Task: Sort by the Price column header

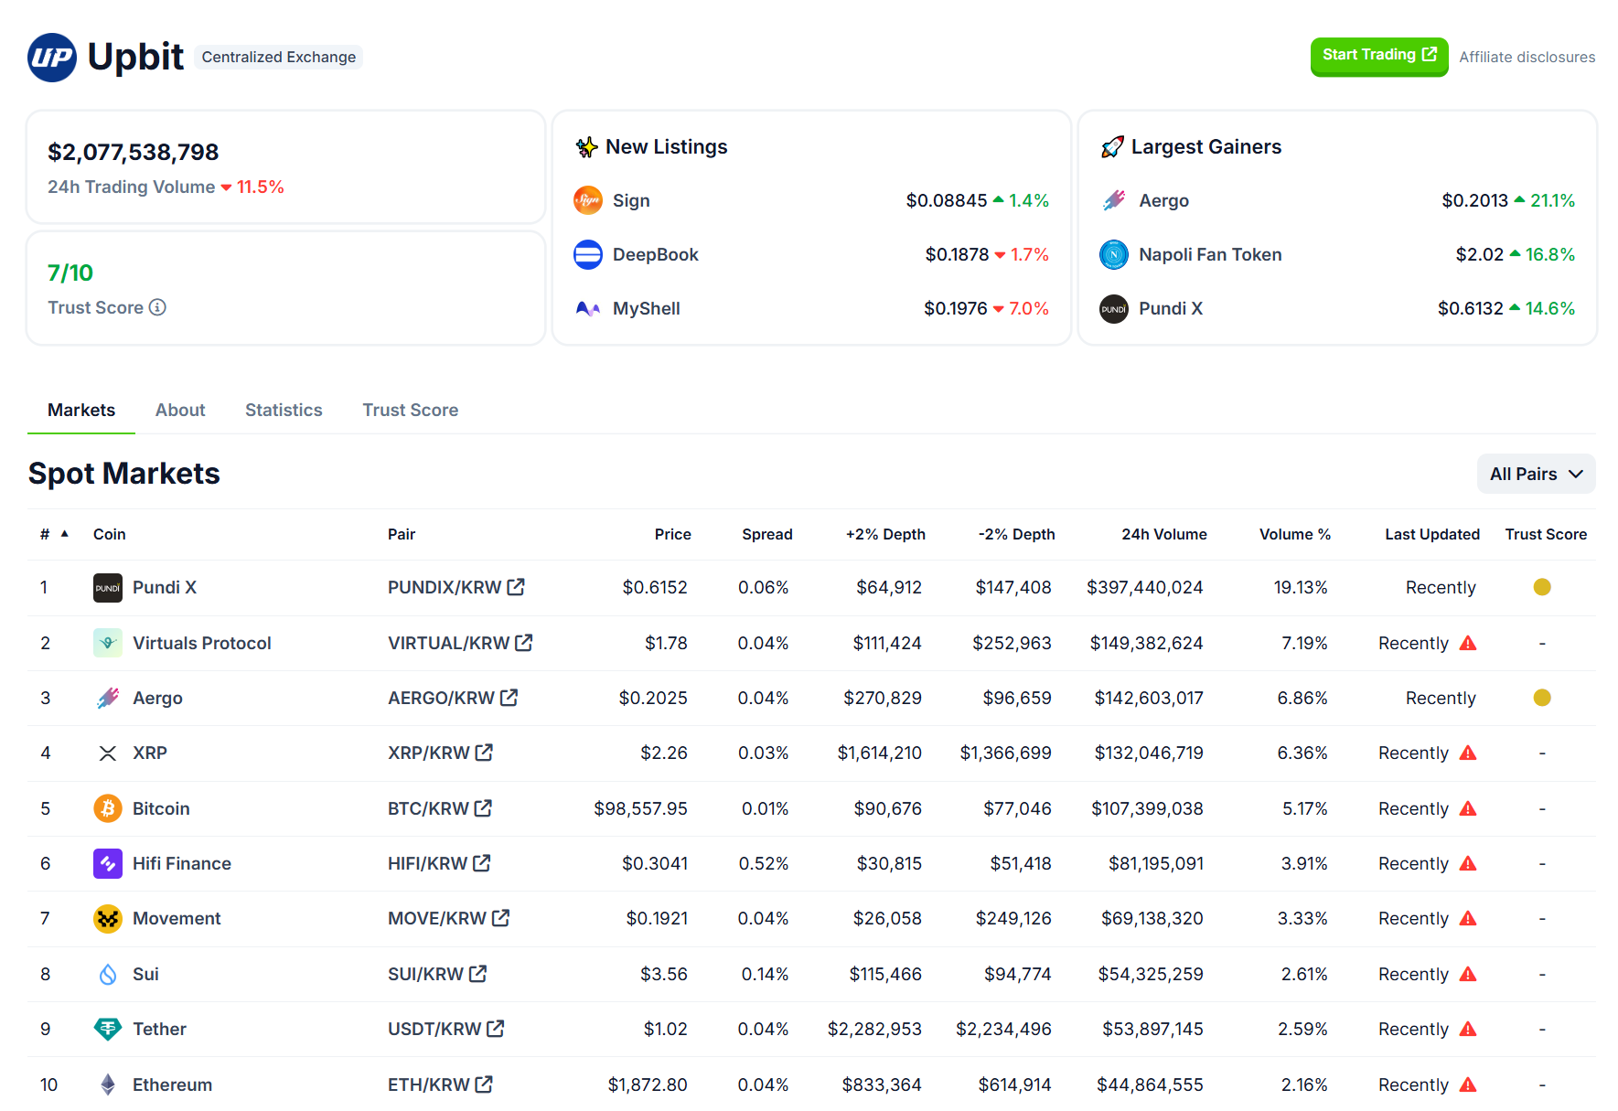Action: click(672, 534)
